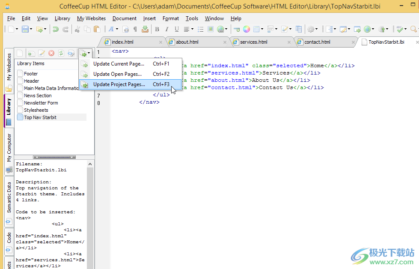The width and height of the screenshot is (419, 269).
Task: Open dropdown arrow next to alignment icon
Action: pyautogui.click(x=193, y=29)
